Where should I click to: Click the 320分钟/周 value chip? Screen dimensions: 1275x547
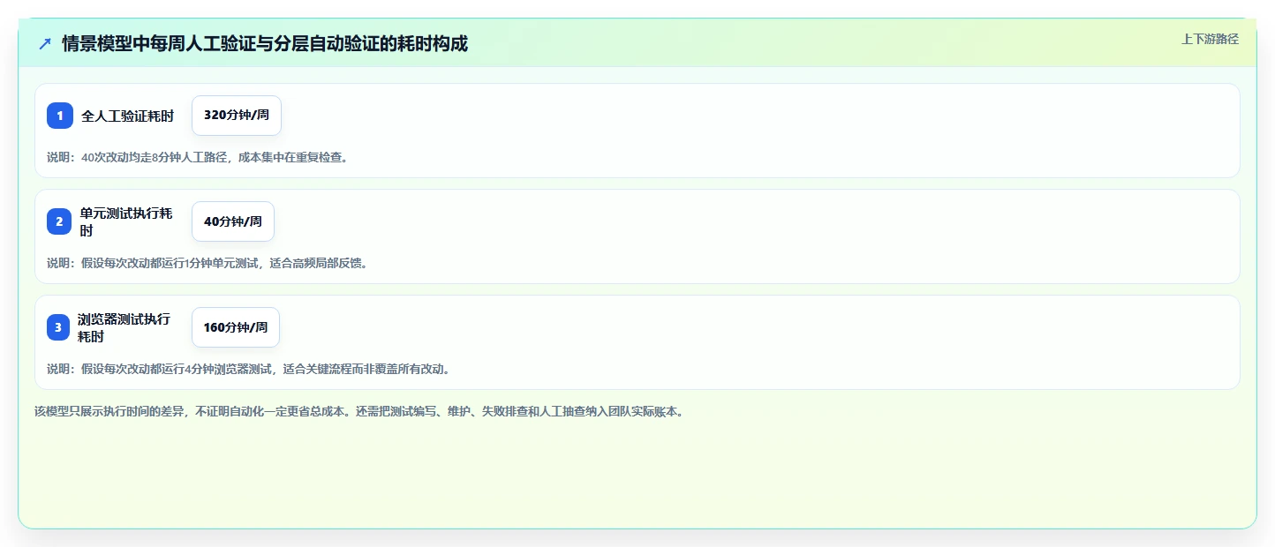pos(237,116)
